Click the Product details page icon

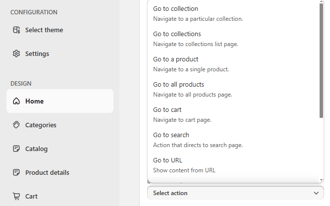[16, 172]
